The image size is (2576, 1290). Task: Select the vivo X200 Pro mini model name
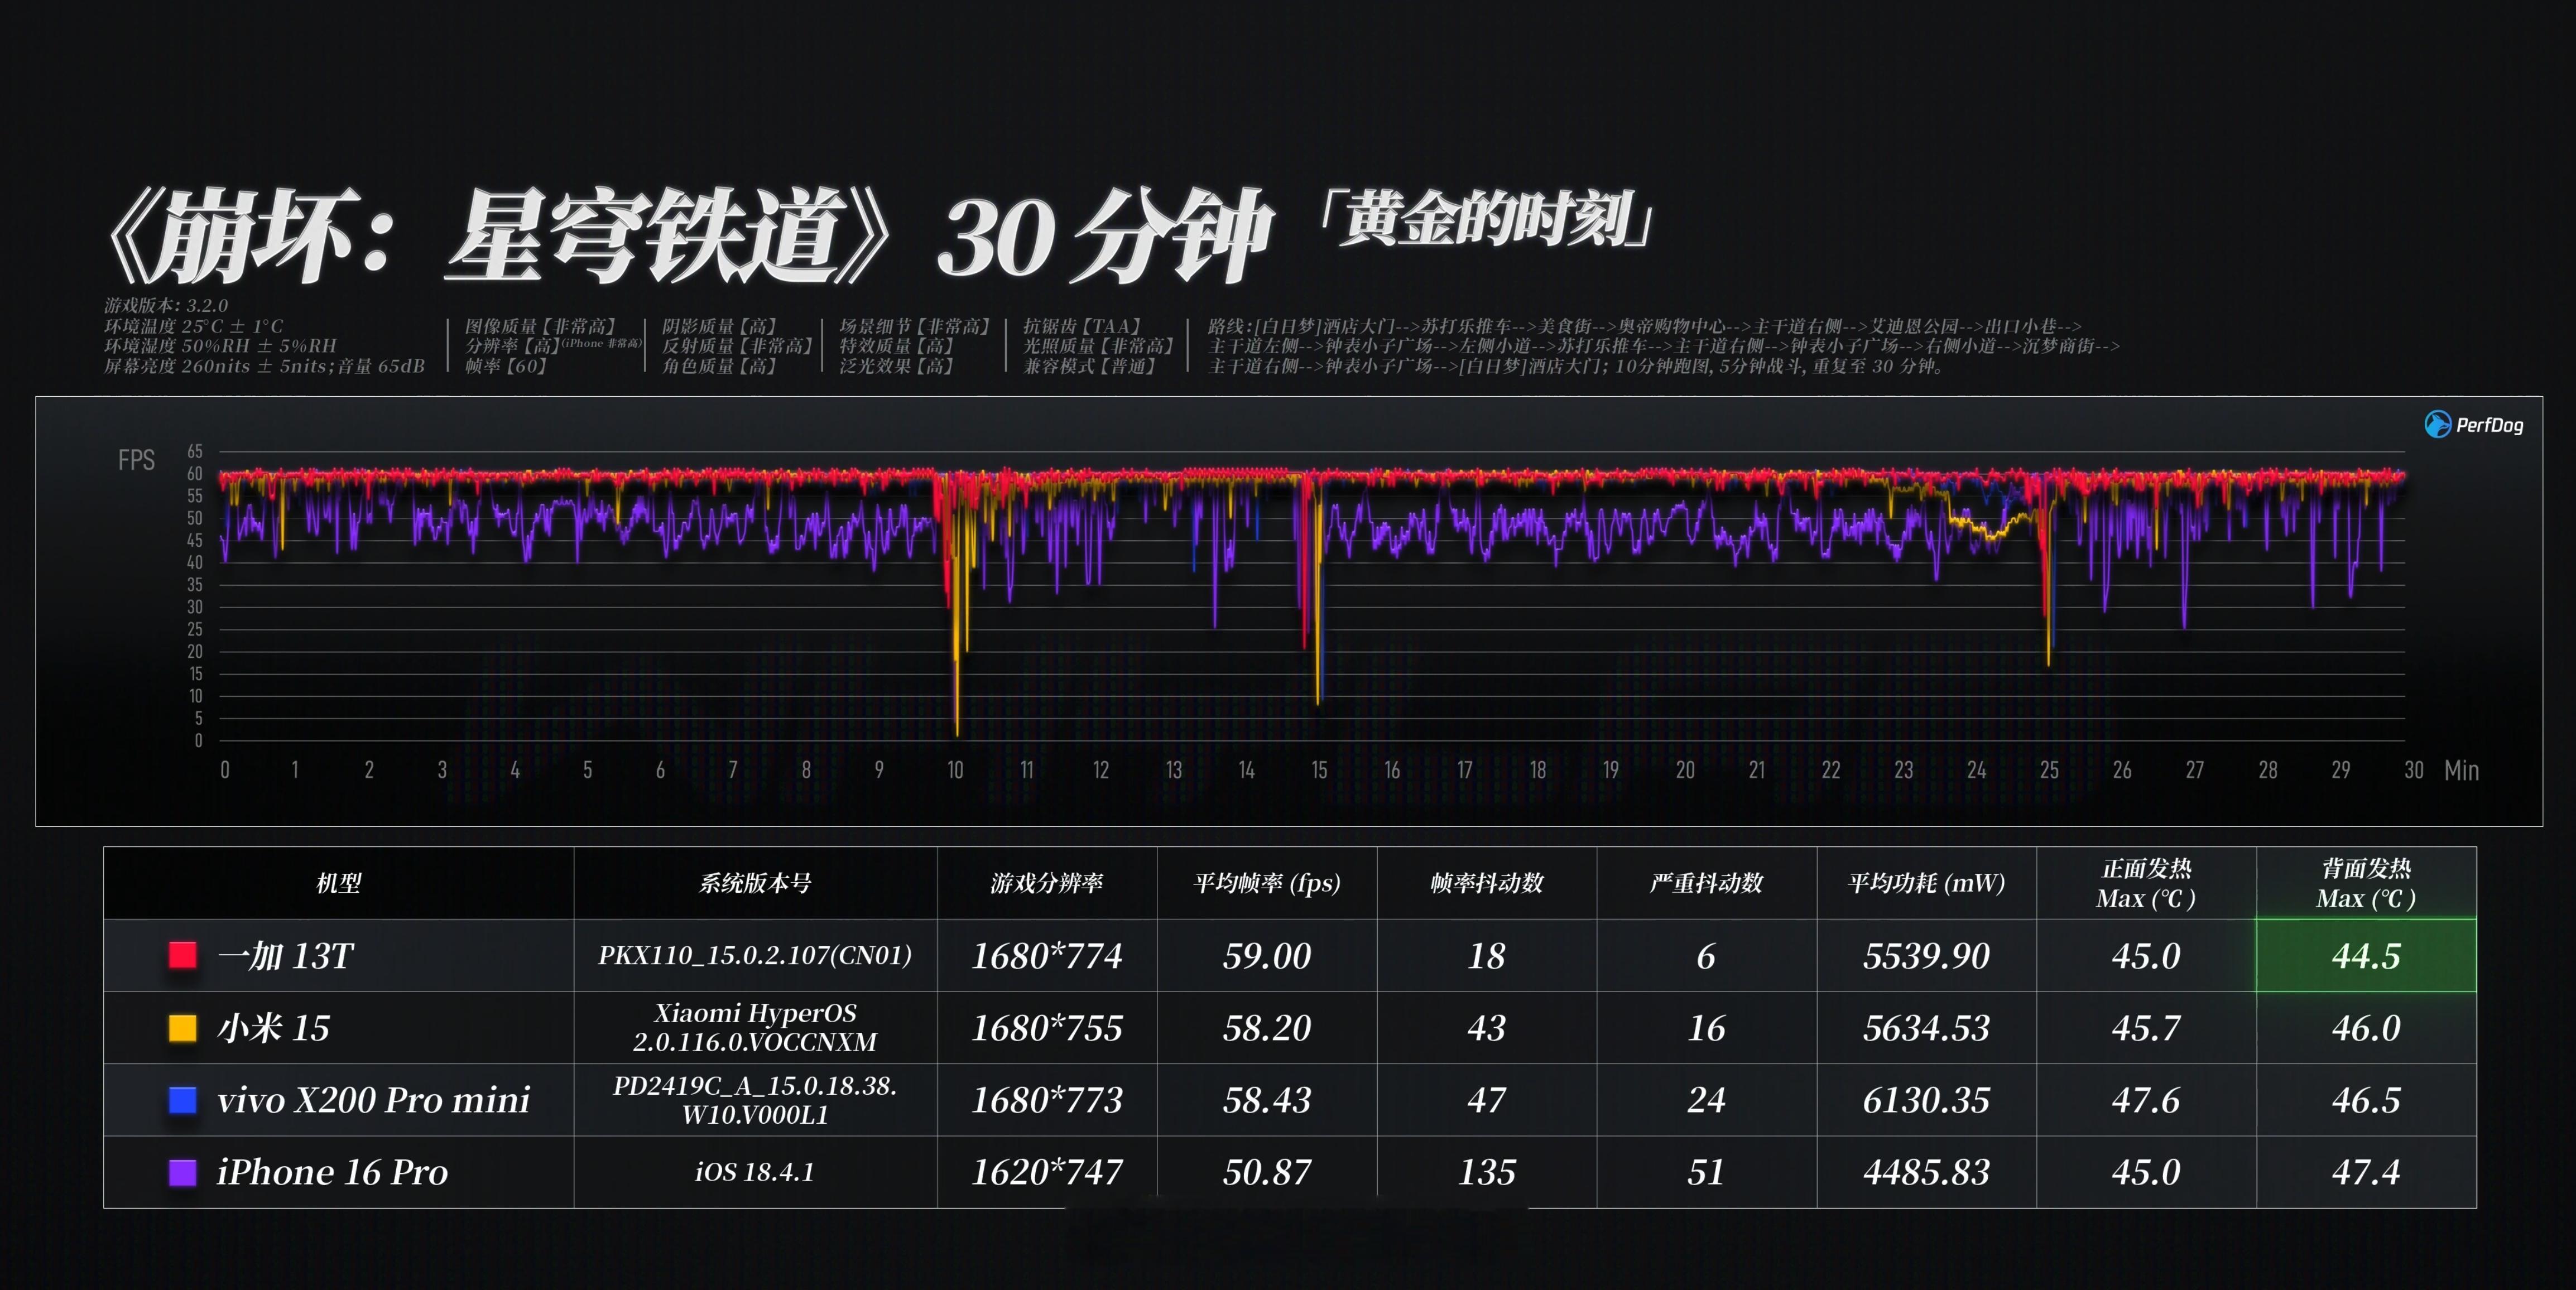pos(373,1100)
